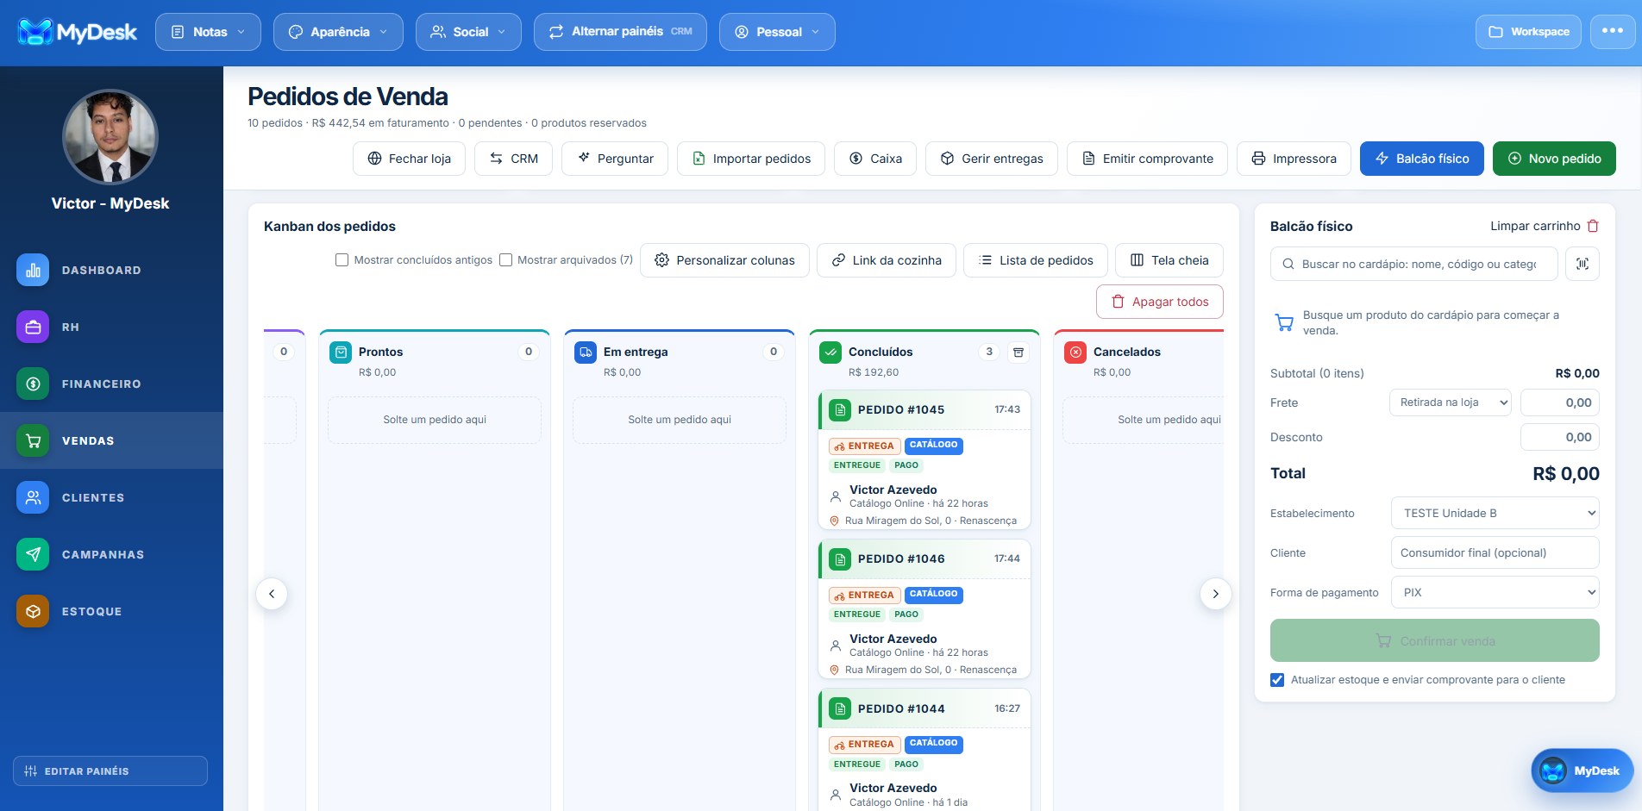Click Fechar loja button
1642x811 pixels.
point(409,159)
